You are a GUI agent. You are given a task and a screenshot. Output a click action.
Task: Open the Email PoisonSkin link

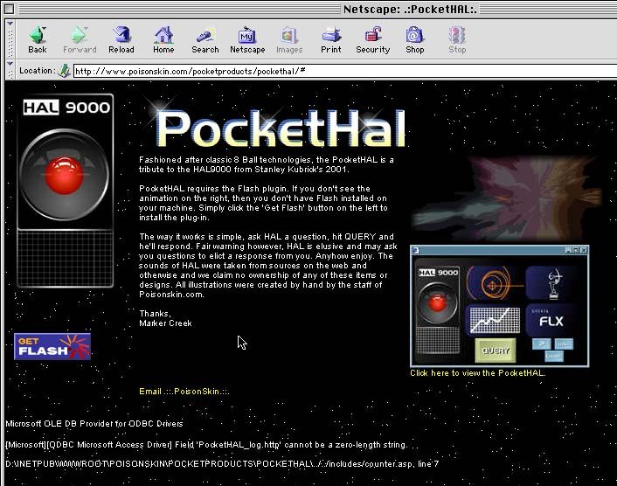tap(184, 392)
